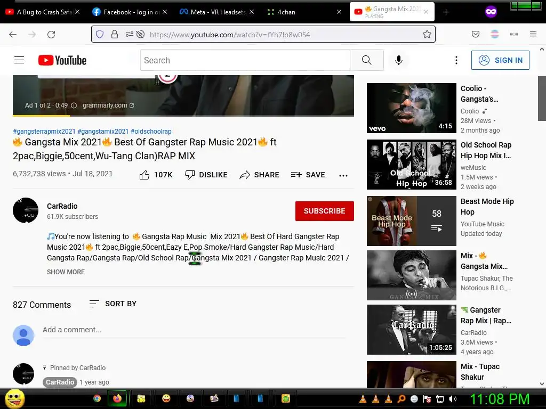Viewport: 546px width, 409px height.
Task: Like the video with thumbs up
Action: [x=144, y=175]
